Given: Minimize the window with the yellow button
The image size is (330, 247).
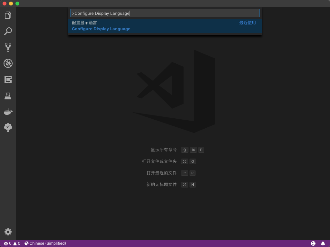Looking at the screenshot, I should coord(11,4).
